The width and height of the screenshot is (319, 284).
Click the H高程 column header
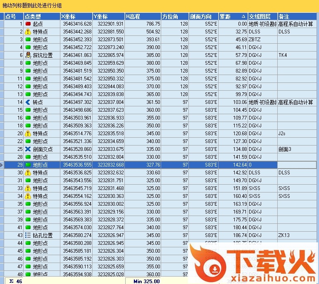(x=143, y=16)
